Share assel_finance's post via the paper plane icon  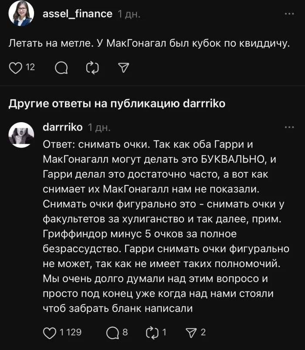coord(125,68)
